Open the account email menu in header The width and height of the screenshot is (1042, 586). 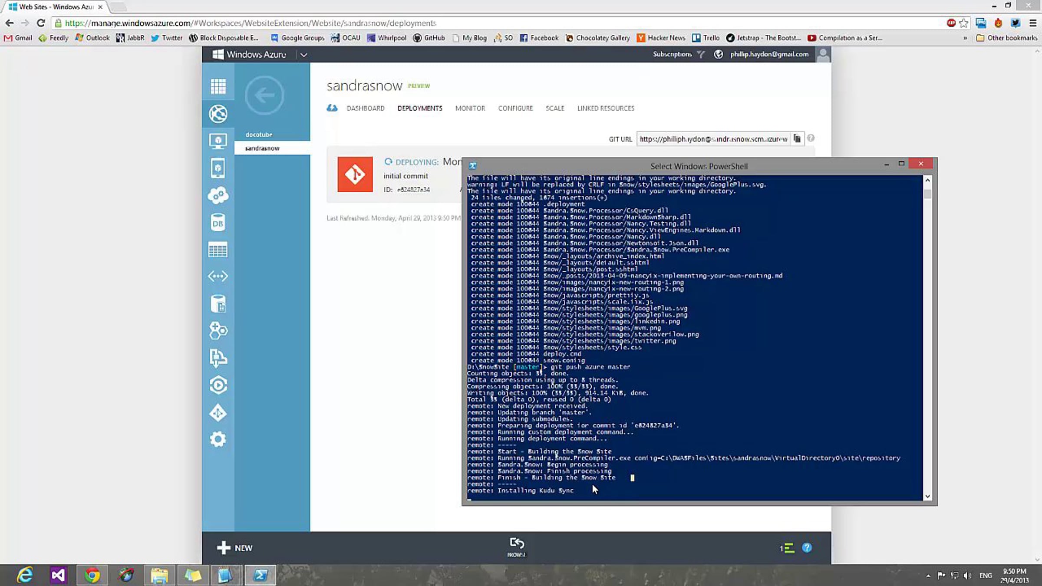[x=769, y=54]
